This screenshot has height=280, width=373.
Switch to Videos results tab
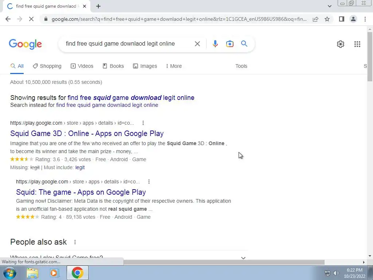tap(82, 66)
